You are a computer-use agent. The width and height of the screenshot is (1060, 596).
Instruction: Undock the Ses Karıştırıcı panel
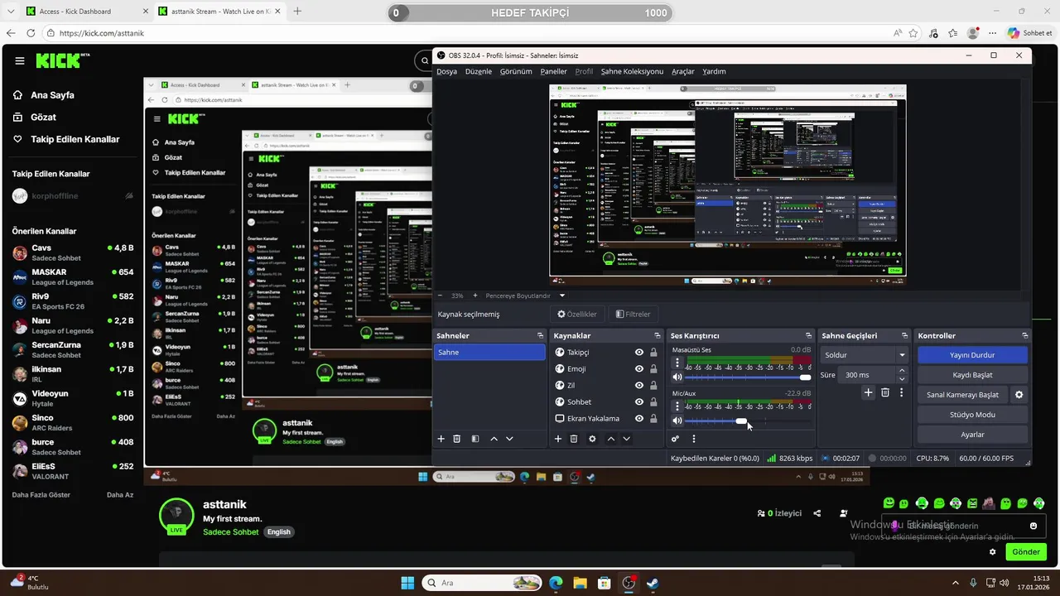tap(808, 335)
